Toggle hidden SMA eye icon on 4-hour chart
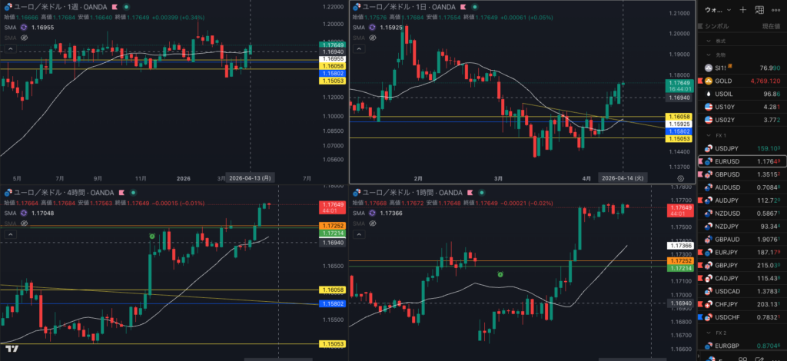The image size is (787, 361). click(23, 223)
